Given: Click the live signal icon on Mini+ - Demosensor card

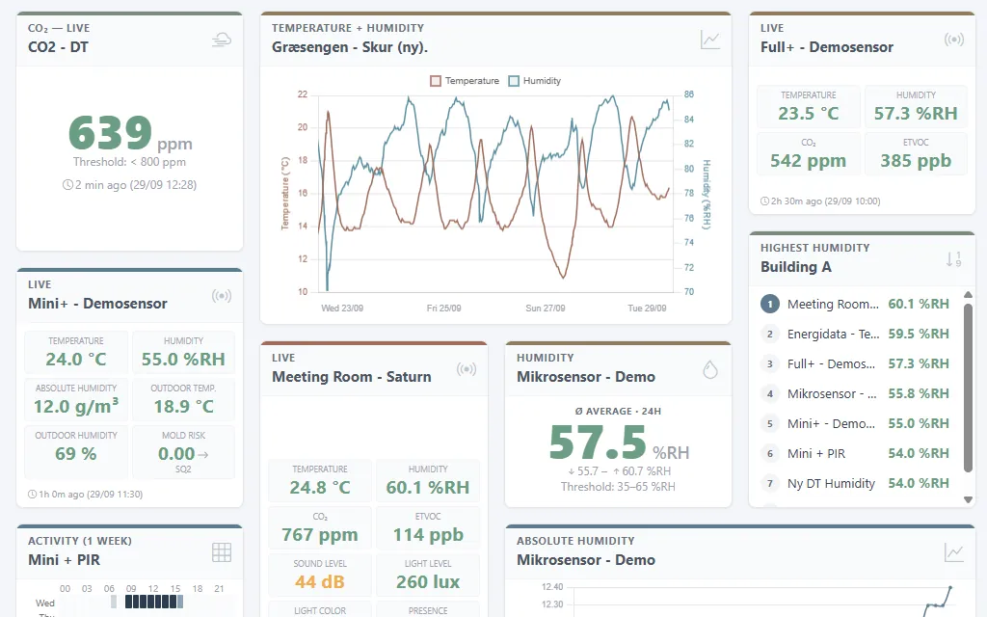Looking at the screenshot, I should pos(222,296).
